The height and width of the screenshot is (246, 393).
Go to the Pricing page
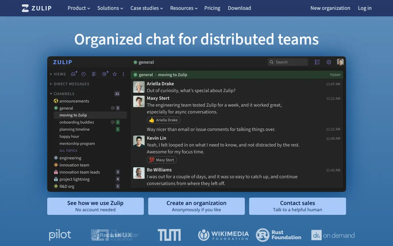click(x=212, y=8)
